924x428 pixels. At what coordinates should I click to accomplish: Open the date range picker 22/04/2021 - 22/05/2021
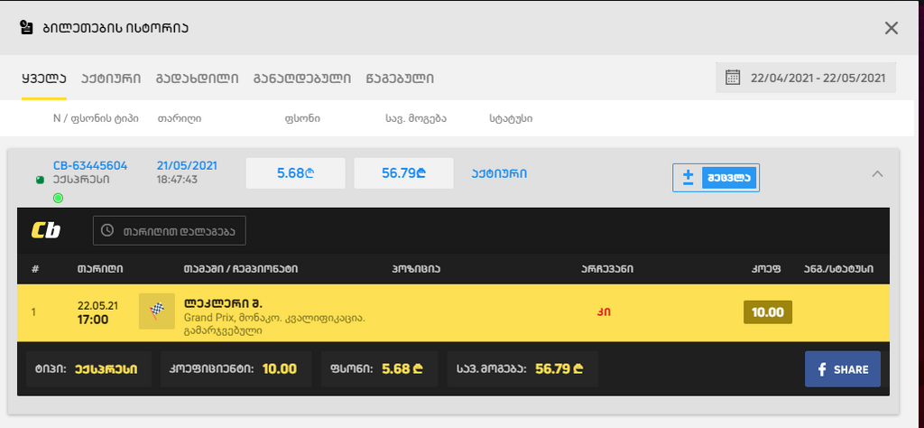coord(806,78)
